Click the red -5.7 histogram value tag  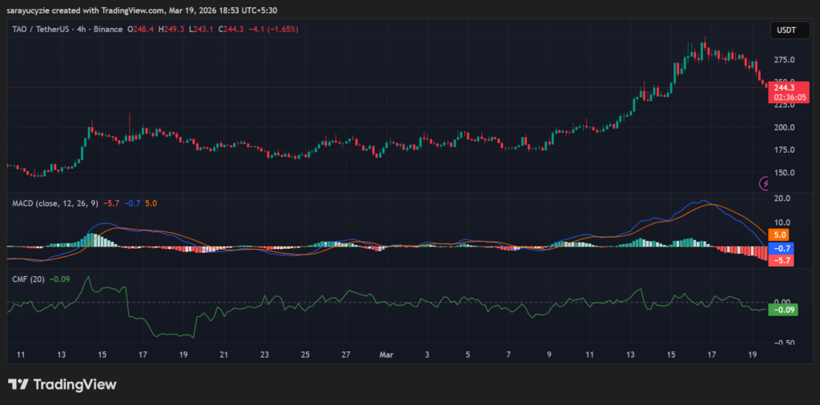click(780, 261)
